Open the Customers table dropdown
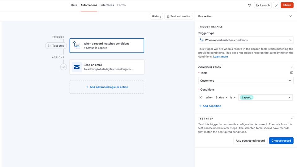Viewport: 297px width, 167px height. click(246, 81)
